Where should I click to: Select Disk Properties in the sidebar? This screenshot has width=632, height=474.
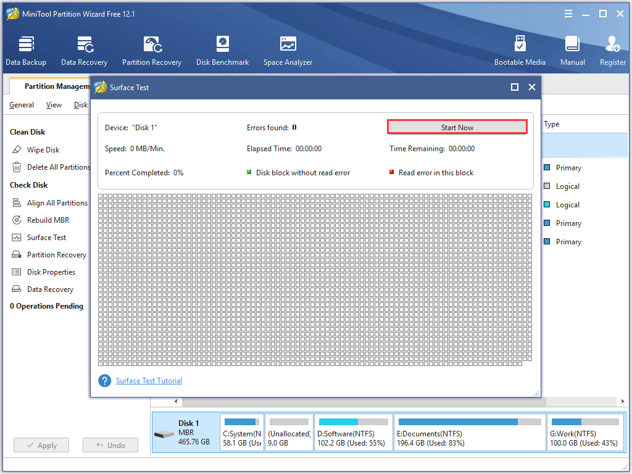point(51,272)
